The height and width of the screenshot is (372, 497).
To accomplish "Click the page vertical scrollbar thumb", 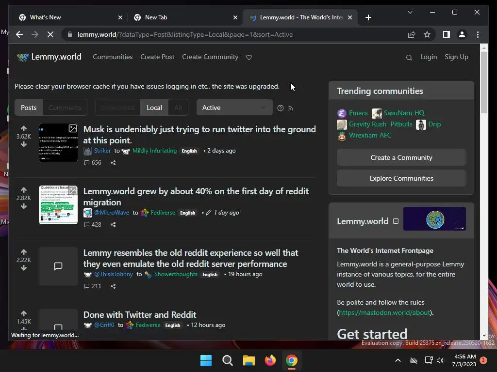I will click(x=484, y=82).
